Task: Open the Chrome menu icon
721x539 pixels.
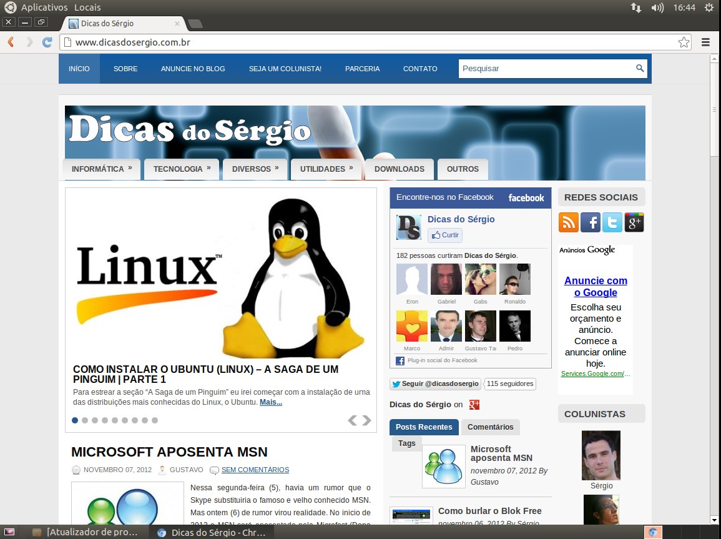Action: 706,42
